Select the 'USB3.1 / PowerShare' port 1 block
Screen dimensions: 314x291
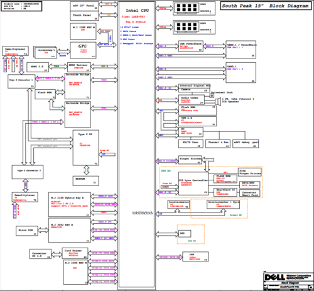click(241, 50)
